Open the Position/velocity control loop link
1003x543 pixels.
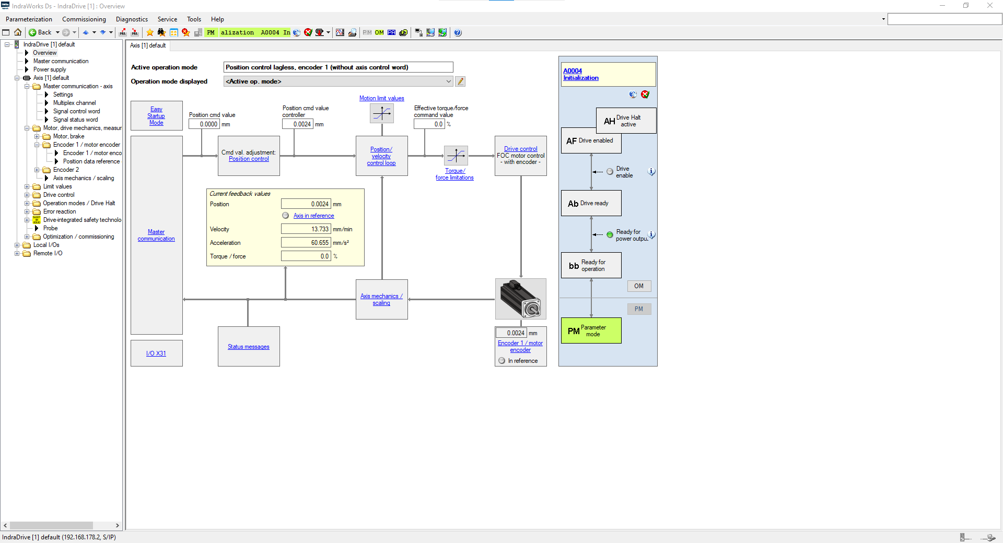(381, 156)
